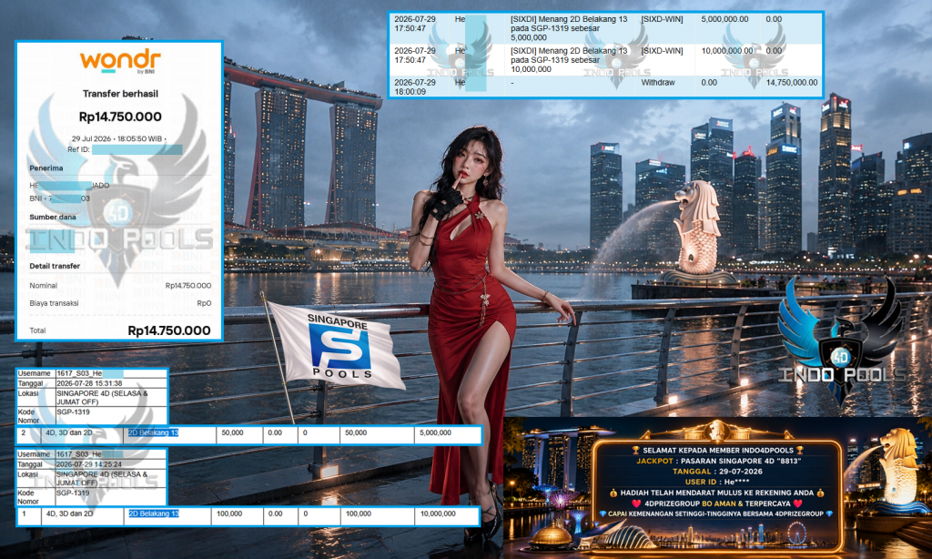Click the large Rp14.750.000 amount under Transfer berhasil
This screenshot has height=559, width=932.
point(120,117)
